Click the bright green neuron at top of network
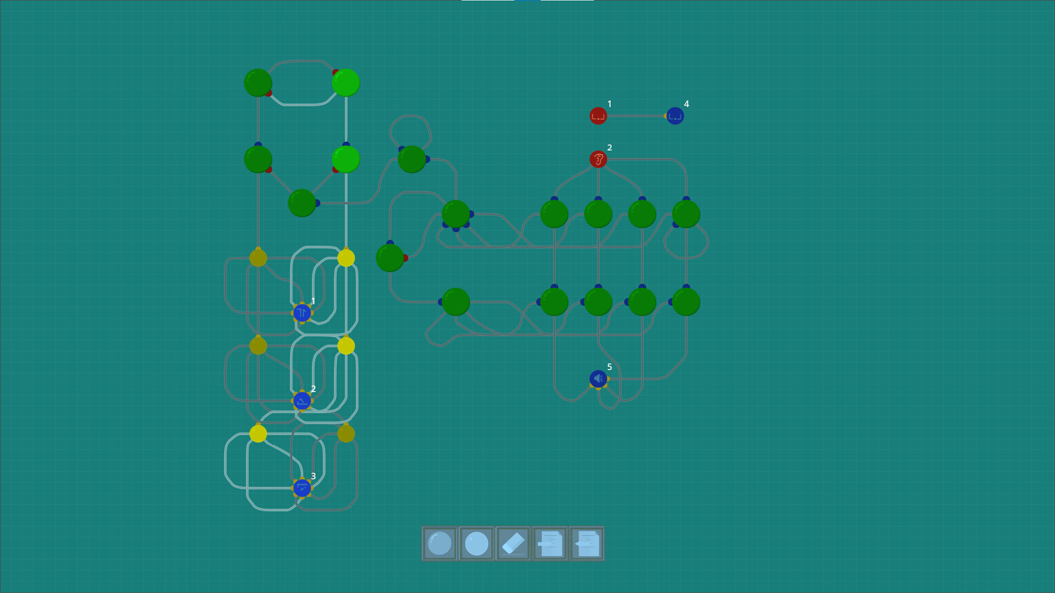The width and height of the screenshot is (1055, 593). (x=346, y=82)
